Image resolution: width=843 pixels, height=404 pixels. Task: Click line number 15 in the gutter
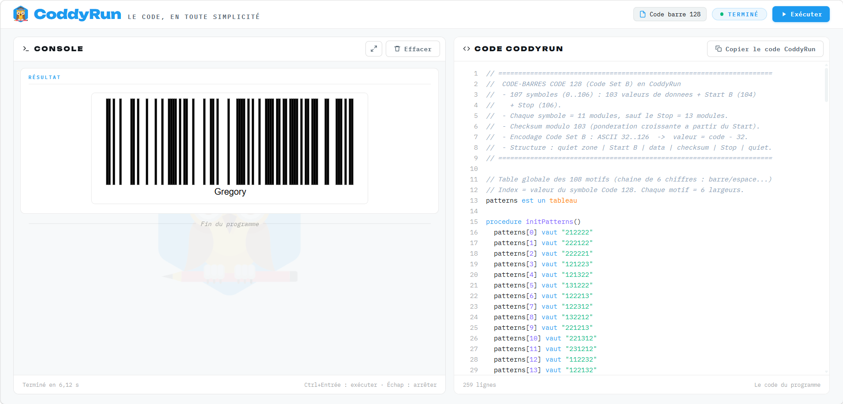coord(474,222)
